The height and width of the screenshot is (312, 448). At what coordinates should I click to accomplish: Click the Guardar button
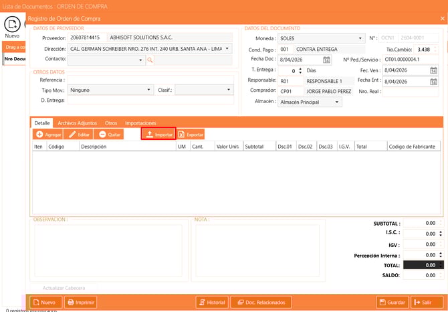pos(392,302)
